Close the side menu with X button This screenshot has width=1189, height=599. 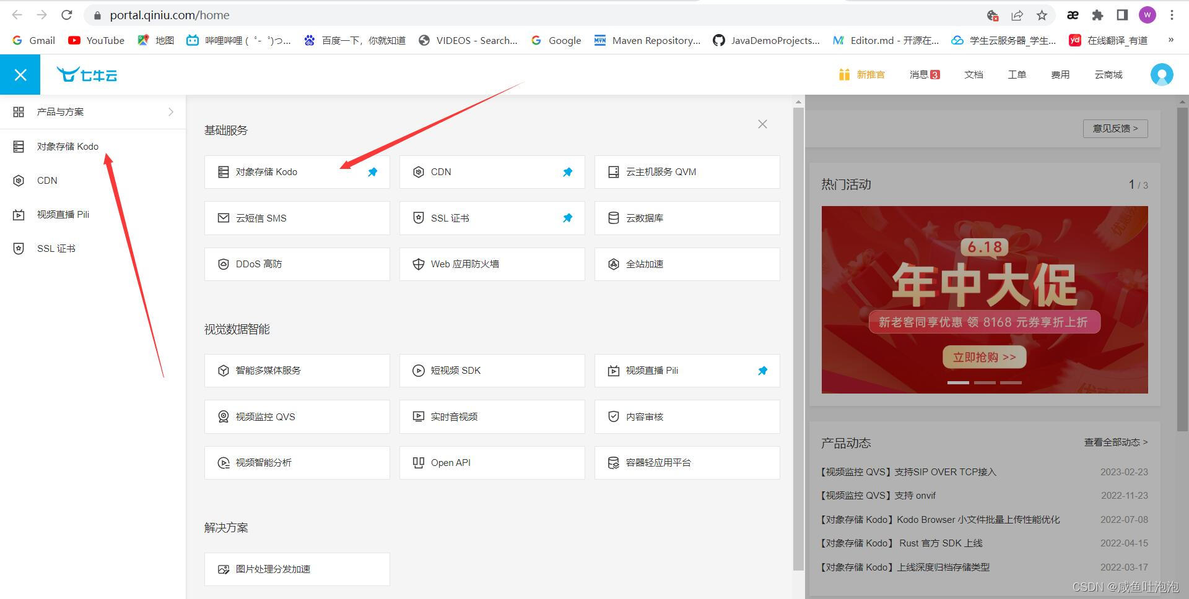coord(20,75)
